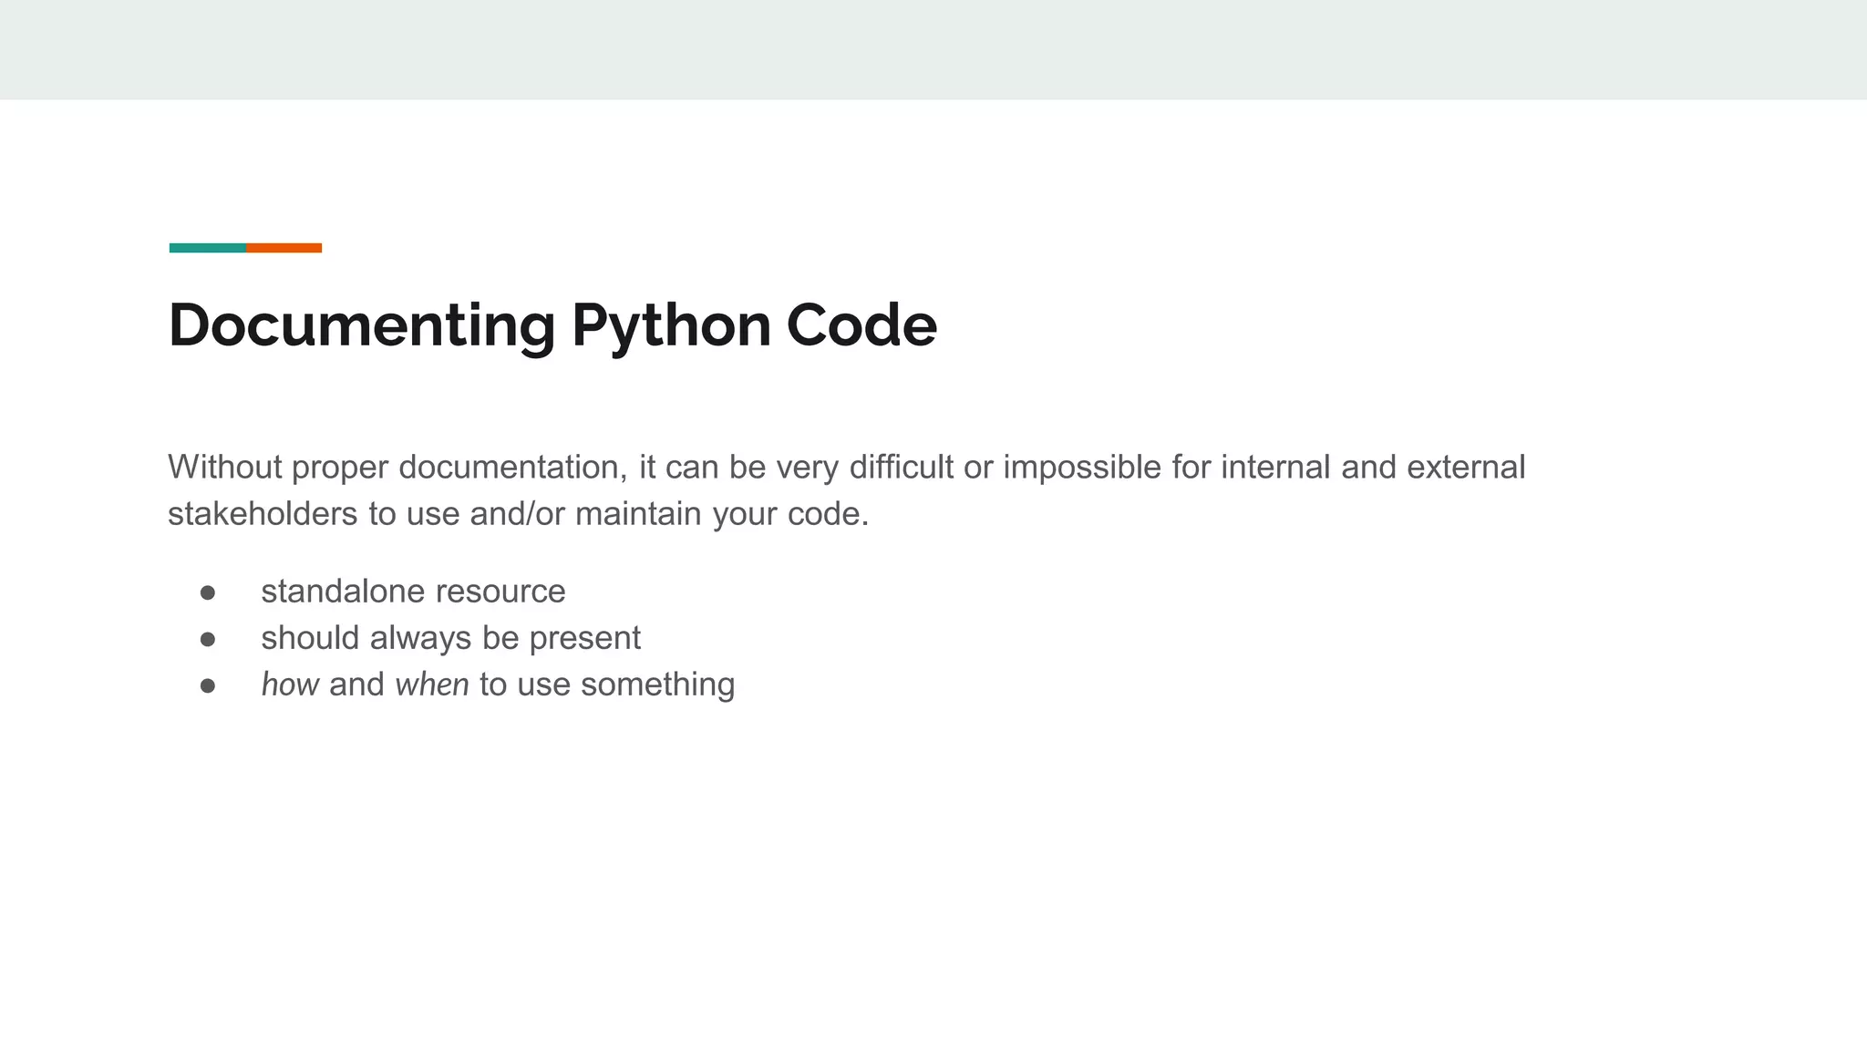The image size is (1867, 1050).
Task: Select the 'standalone resource' bullet text
Action: click(x=413, y=592)
